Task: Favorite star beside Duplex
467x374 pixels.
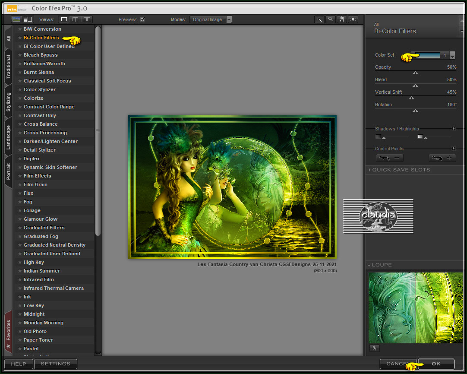Action: click(x=20, y=158)
